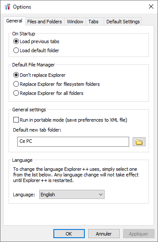
Task: Click the Ce PC folder text field
Action: tap(73, 141)
